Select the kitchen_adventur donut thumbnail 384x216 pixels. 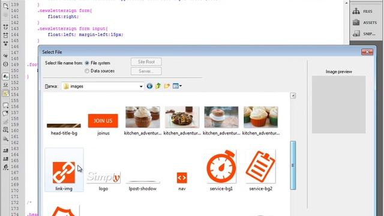[221, 121]
